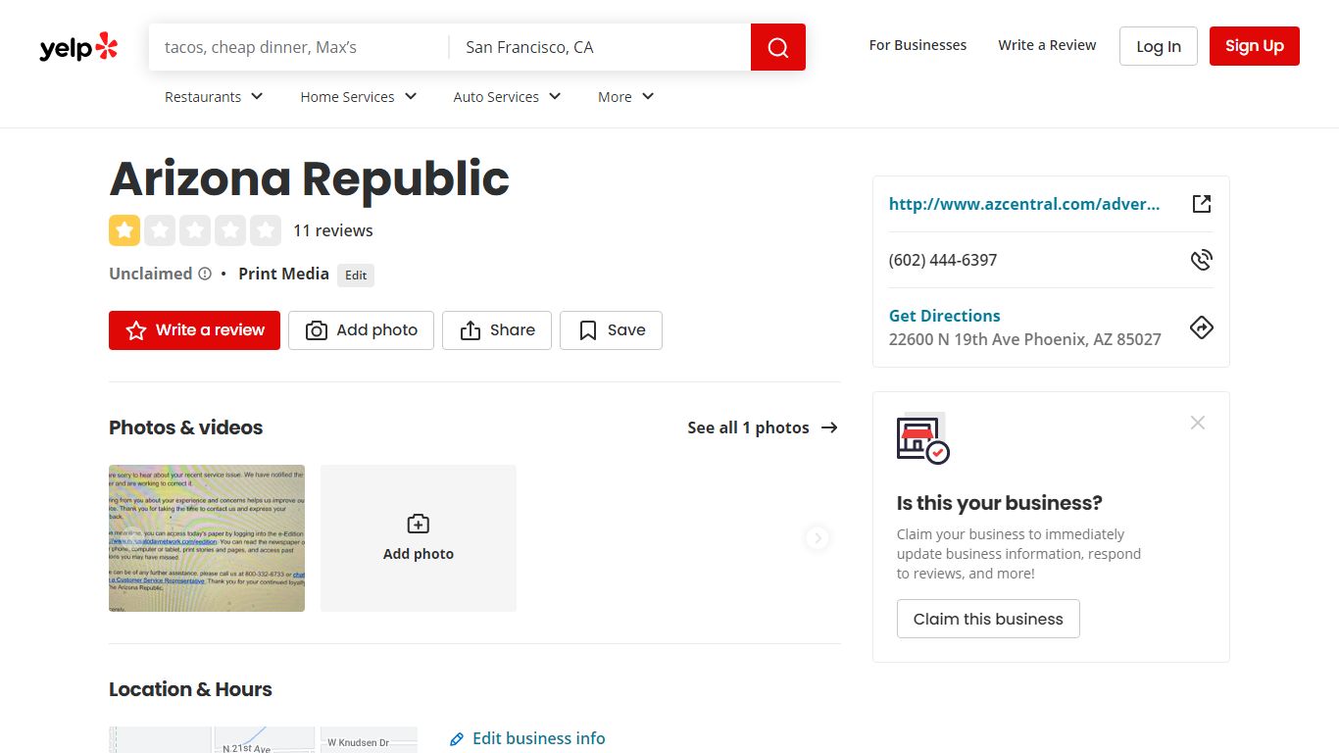
Task: Select the third rating star
Action: point(195,230)
